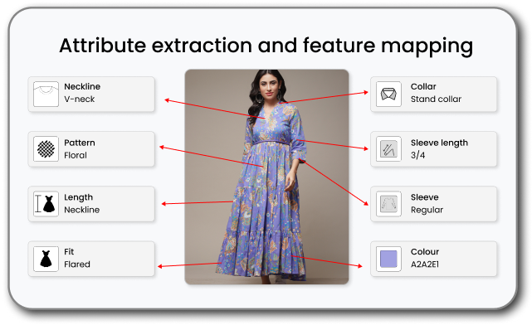Screen dimensions: 532x325
Task: Click the A2A2E1 colour code text
Action: click(425, 264)
